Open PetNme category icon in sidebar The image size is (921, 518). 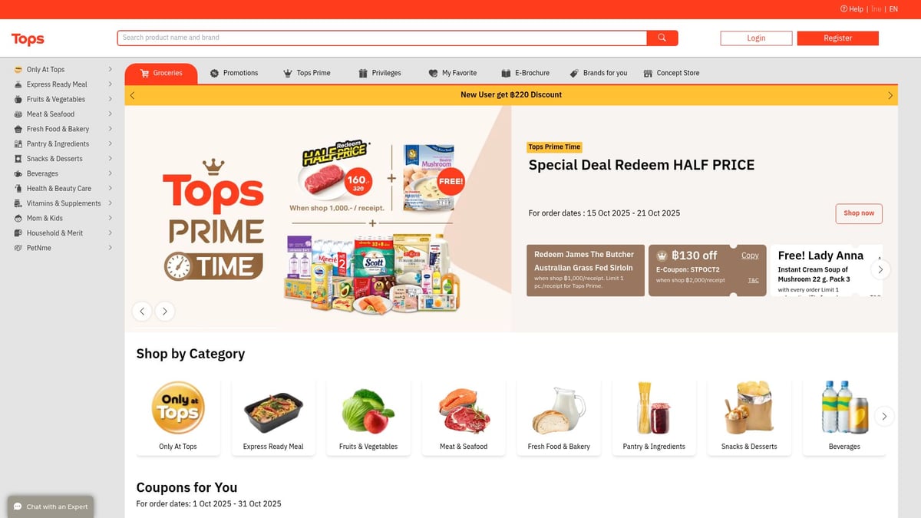pos(18,248)
